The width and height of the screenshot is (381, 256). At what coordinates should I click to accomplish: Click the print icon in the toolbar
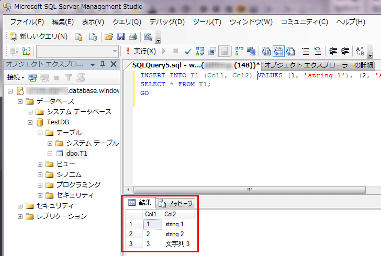tap(133, 37)
